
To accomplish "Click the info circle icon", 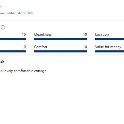I will pyautogui.click(x=3, y=27).
